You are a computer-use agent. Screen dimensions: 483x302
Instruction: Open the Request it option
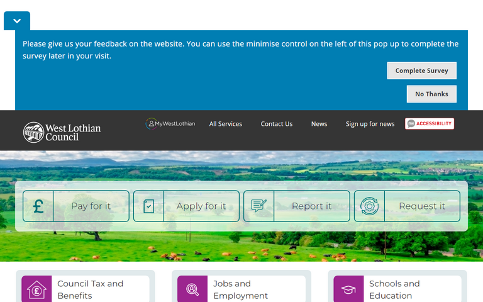click(422, 206)
